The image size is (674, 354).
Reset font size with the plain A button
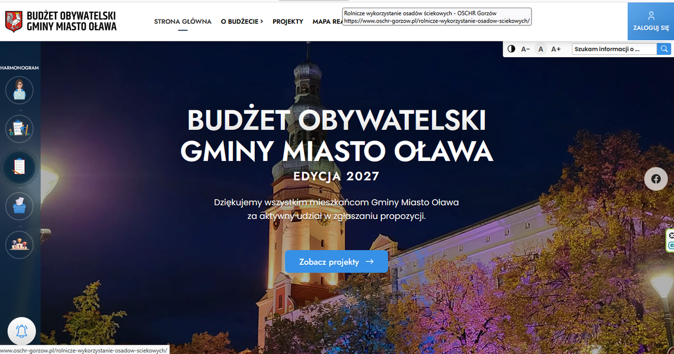[x=541, y=49]
